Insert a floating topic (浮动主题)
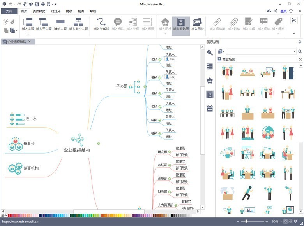The width and height of the screenshot is (304, 226). pyautogui.click(x=60, y=24)
